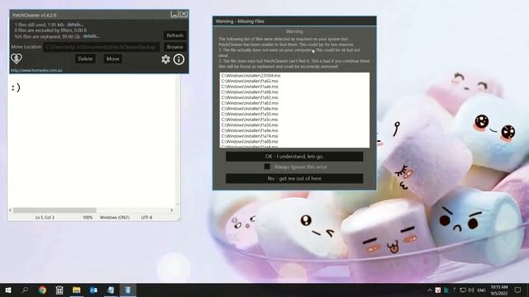Click OK - I understand, lets go
Viewport: 529px width, 297px height.
click(294, 156)
